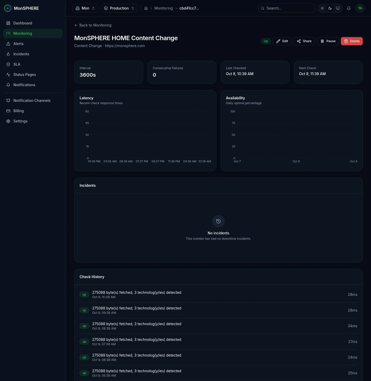Open the Production environment dropdown

pyautogui.click(x=119, y=8)
